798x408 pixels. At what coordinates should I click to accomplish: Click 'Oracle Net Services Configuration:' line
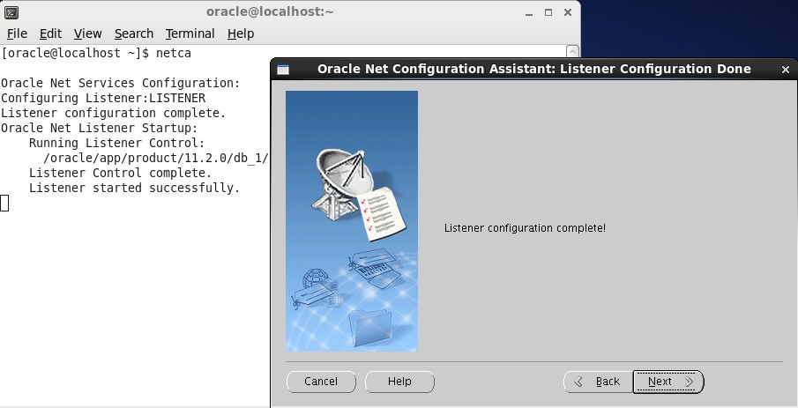coord(121,84)
